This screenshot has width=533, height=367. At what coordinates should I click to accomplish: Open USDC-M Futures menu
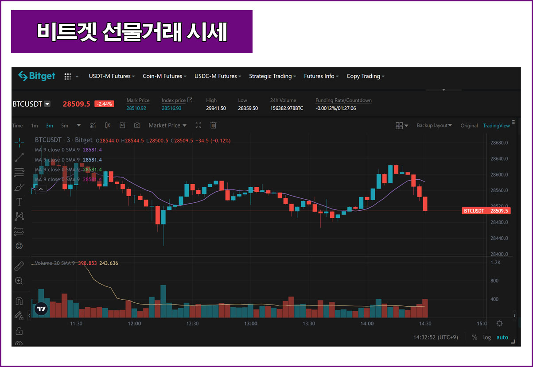click(218, 76)
